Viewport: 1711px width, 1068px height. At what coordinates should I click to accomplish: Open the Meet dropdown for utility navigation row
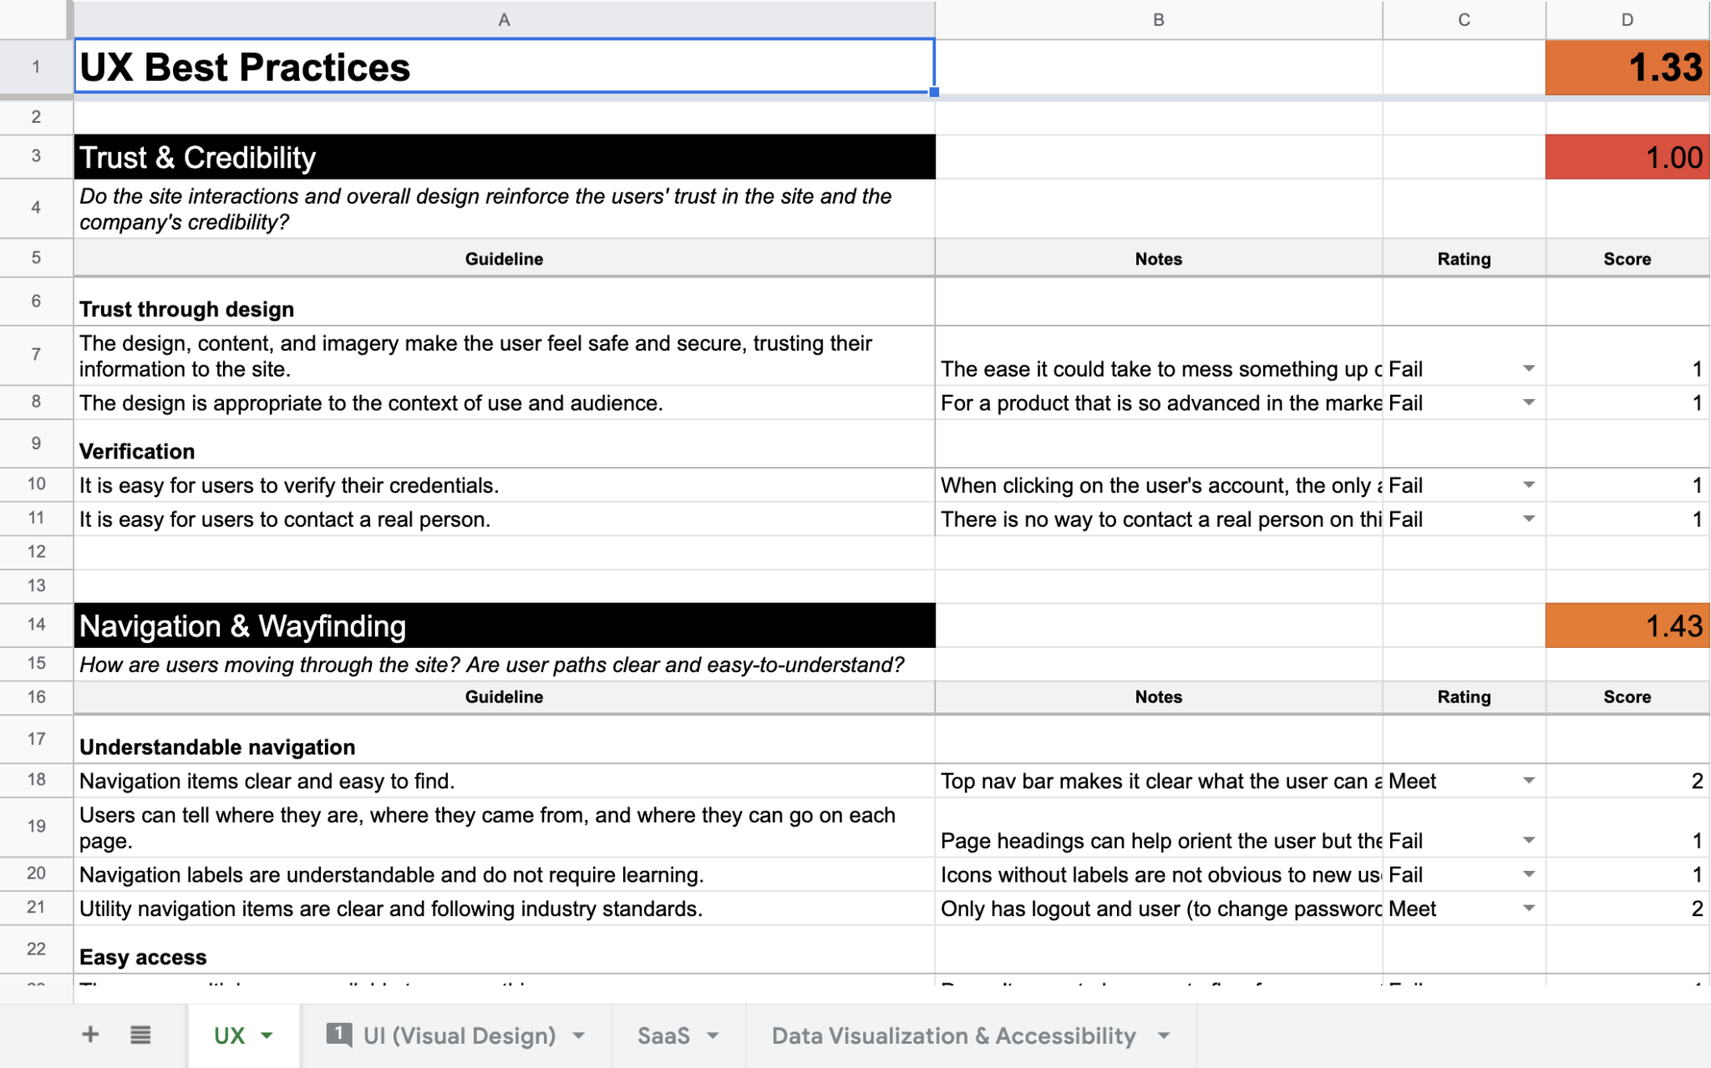tap(1529, 909)
